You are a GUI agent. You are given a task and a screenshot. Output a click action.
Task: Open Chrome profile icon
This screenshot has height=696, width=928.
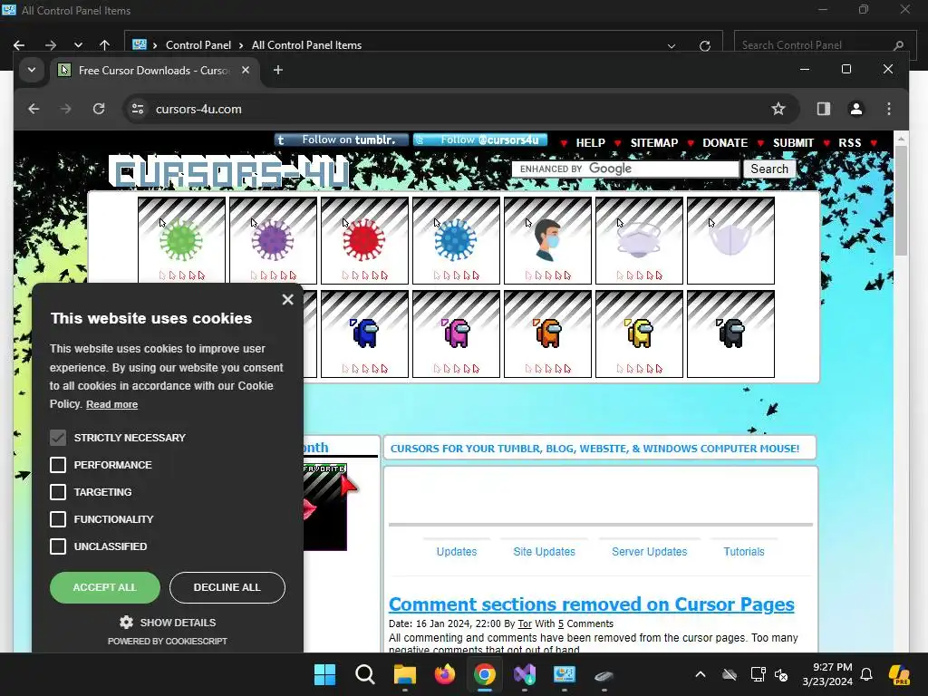pyautogui.click(x=855, y=109)
